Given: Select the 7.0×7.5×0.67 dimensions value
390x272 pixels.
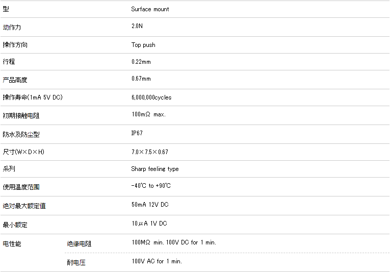Looking at the screenshot, I should click(149, 152).
